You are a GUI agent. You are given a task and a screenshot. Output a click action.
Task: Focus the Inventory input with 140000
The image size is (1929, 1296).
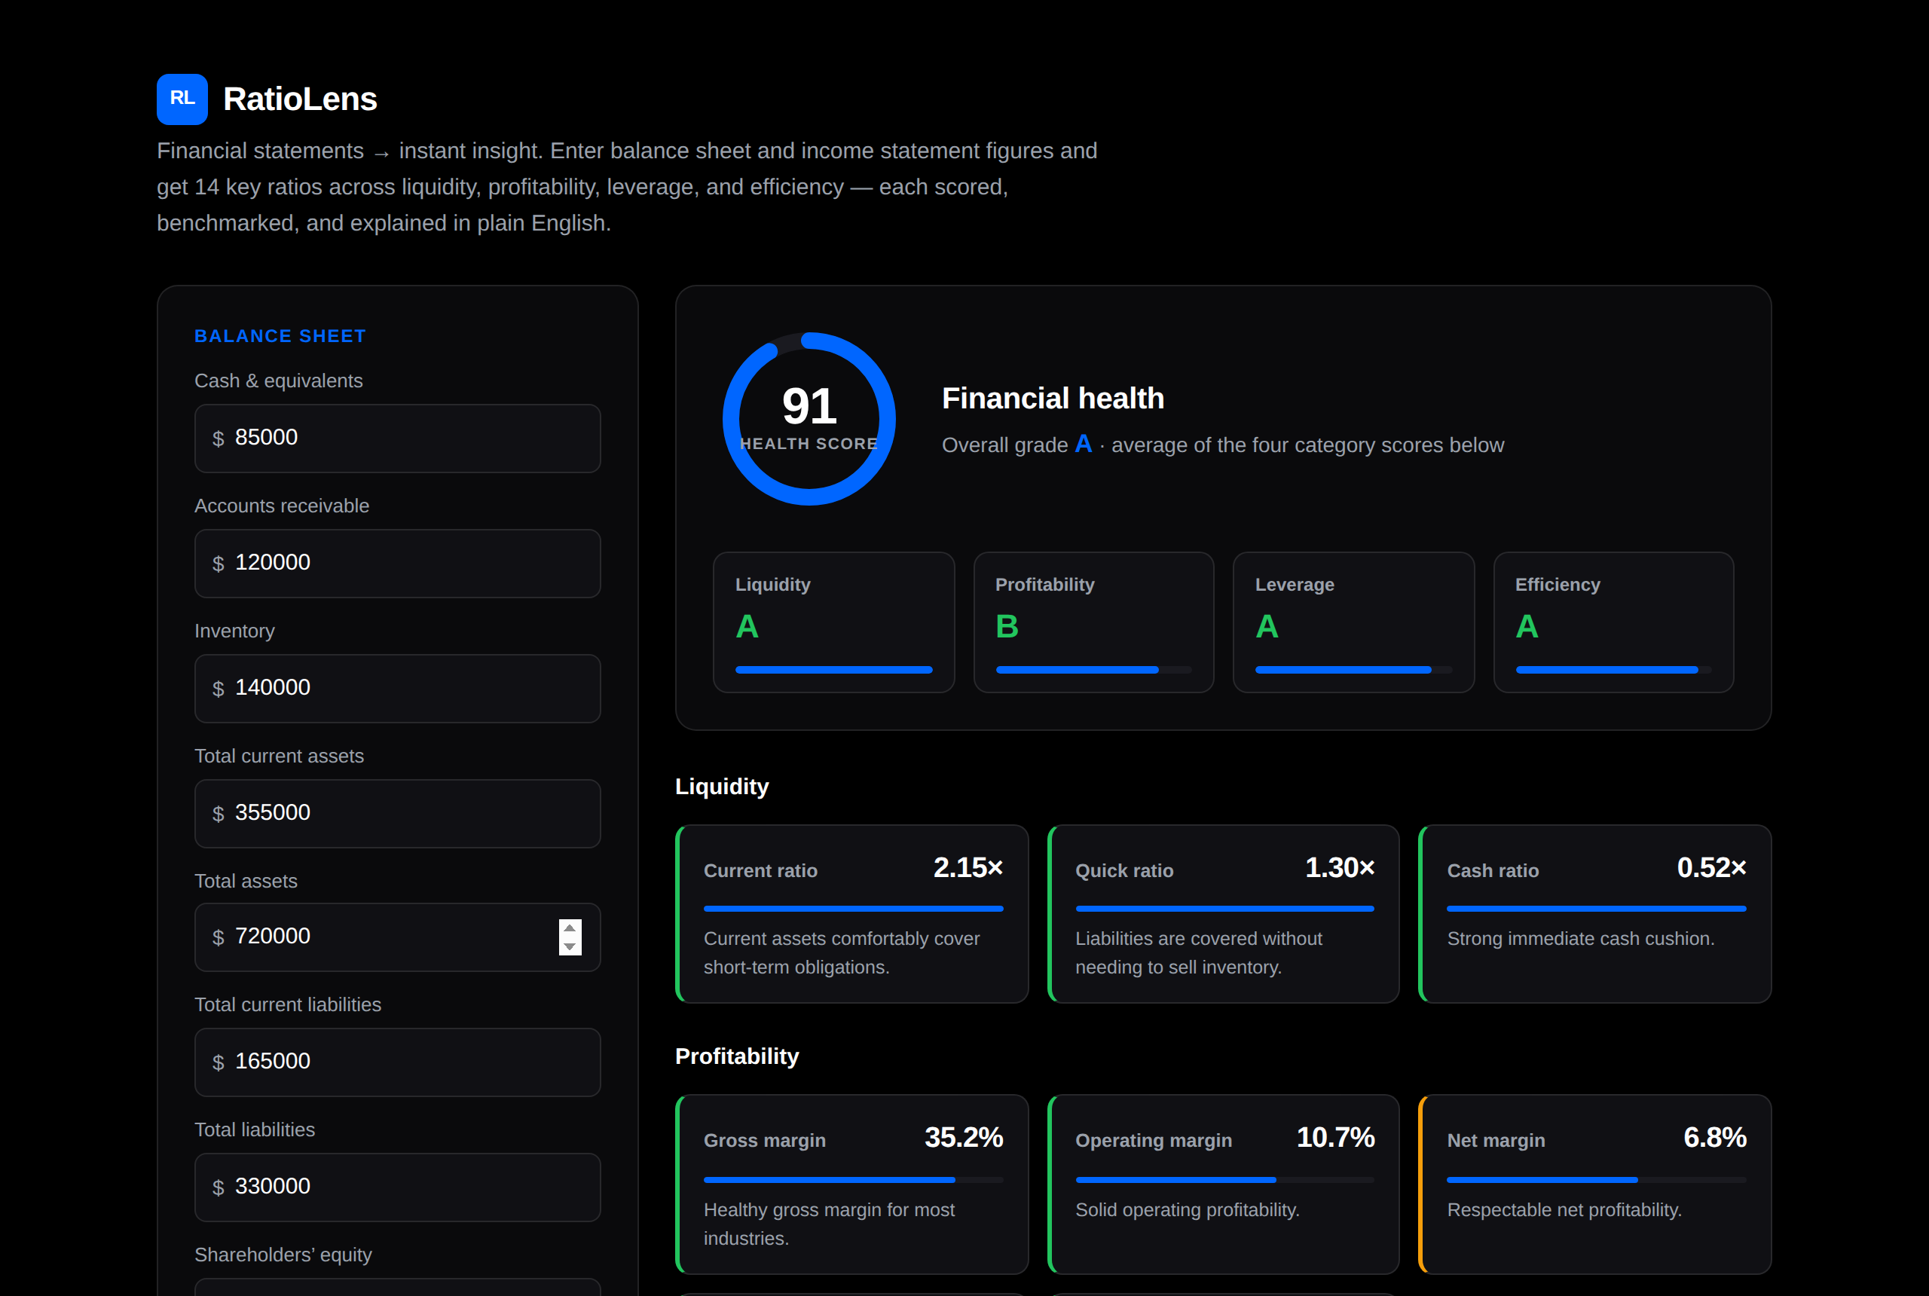point(398,688)
